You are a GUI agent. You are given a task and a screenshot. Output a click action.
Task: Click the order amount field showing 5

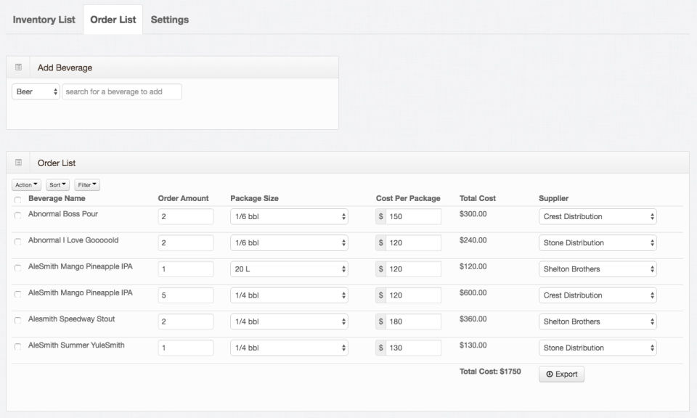pos(185,295)
